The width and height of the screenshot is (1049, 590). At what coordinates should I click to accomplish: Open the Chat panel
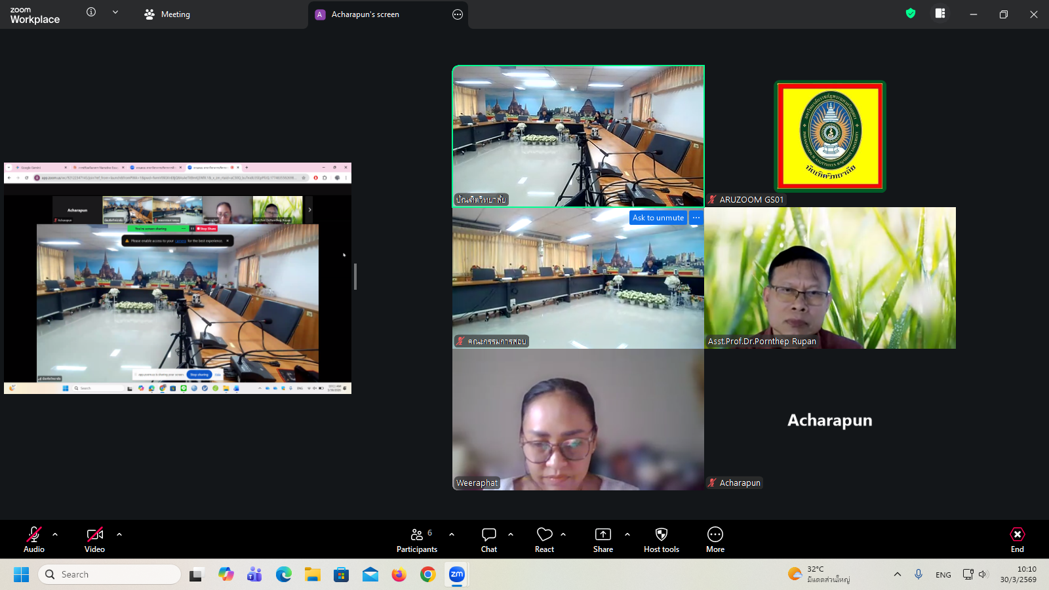coord(488,540)
